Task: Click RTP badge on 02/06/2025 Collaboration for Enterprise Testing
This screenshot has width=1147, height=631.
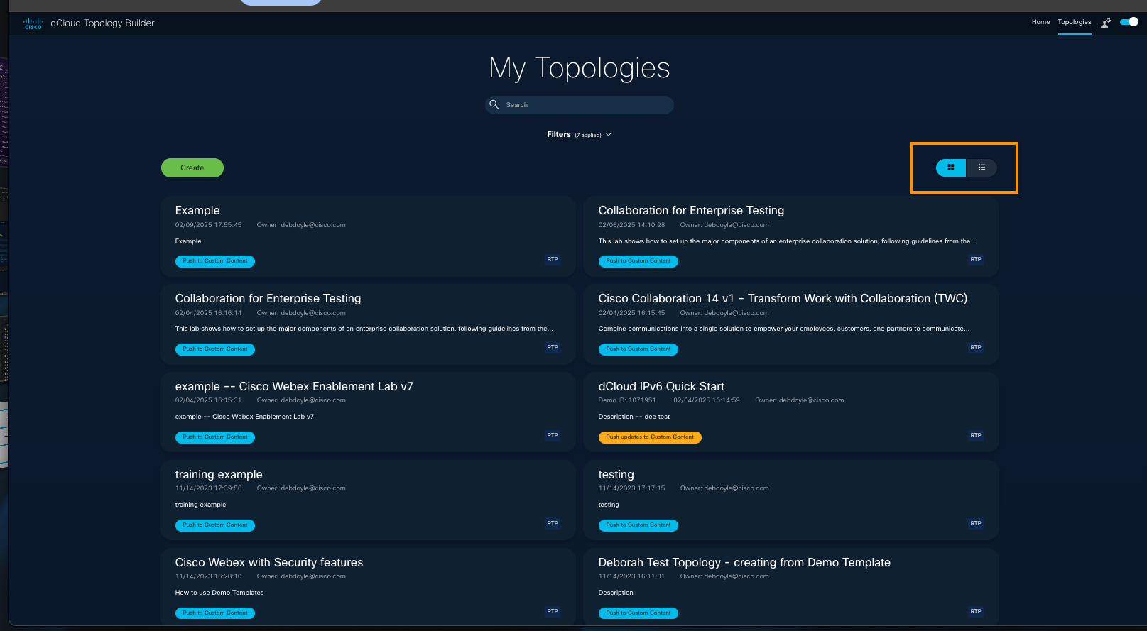Action: click(976, 260)
